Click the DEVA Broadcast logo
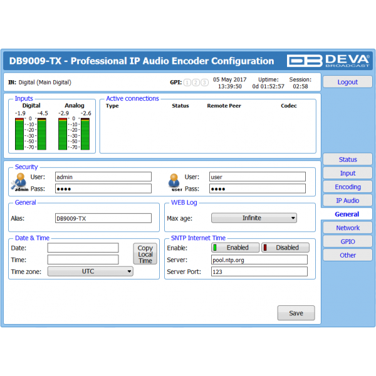The image size is (376, 376). pyautogui.click(x=328, y=60)
